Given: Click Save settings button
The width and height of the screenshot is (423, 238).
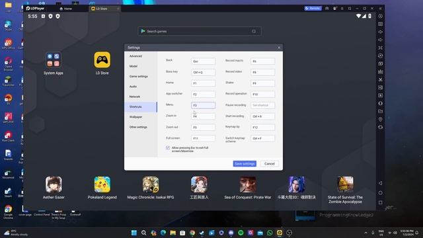Looking at the screenshot, I should (245, 164).
